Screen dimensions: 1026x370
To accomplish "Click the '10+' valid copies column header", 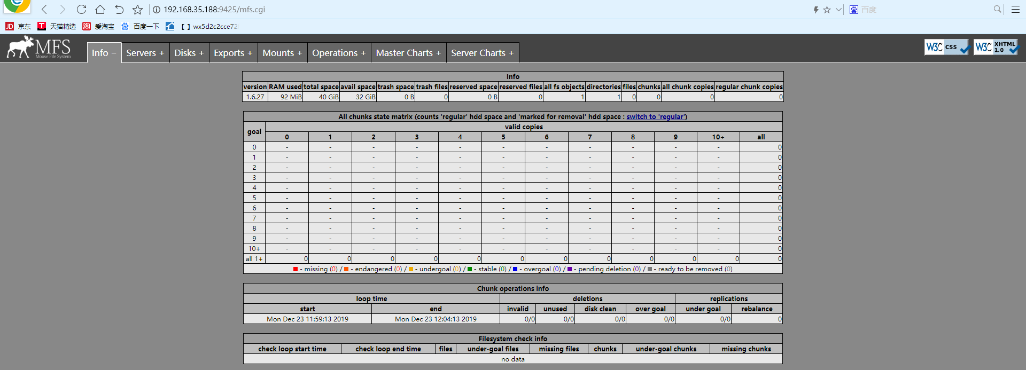I will [718, 137].
